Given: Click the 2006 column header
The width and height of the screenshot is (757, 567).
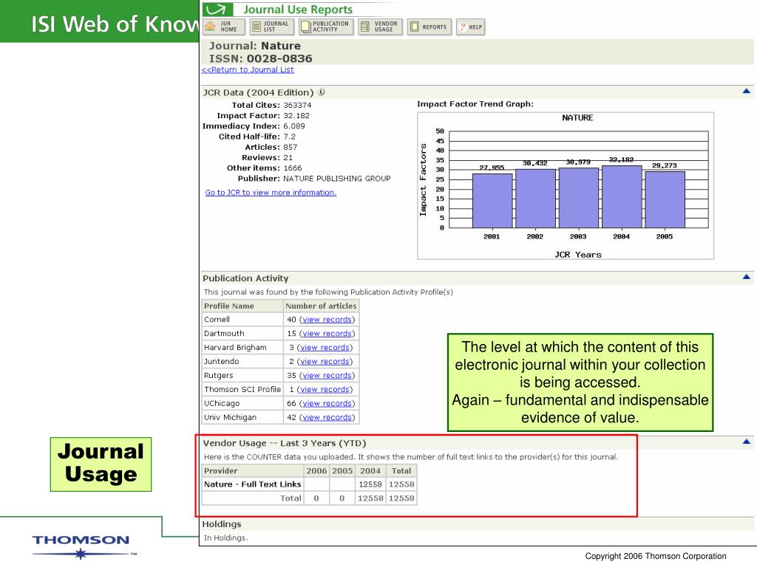Looking at the screenshot, I should coord(316,471).
